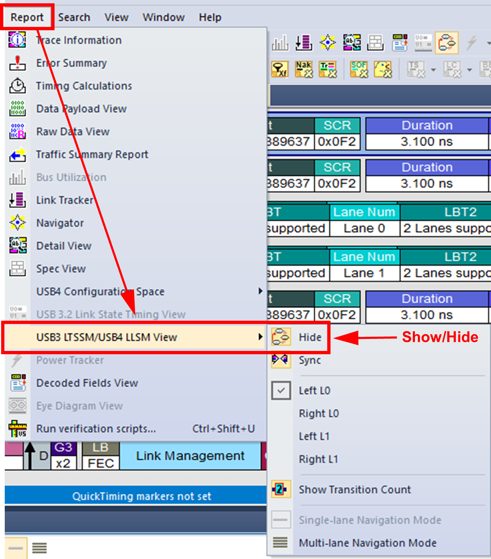Click the Link Tracker toolbar icon

click(x=304, y=42)
